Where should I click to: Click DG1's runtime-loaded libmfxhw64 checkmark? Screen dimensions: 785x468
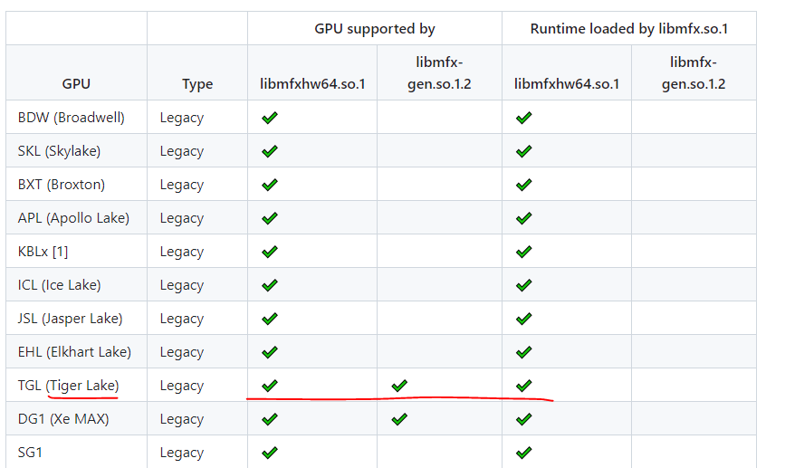point(523,419)
